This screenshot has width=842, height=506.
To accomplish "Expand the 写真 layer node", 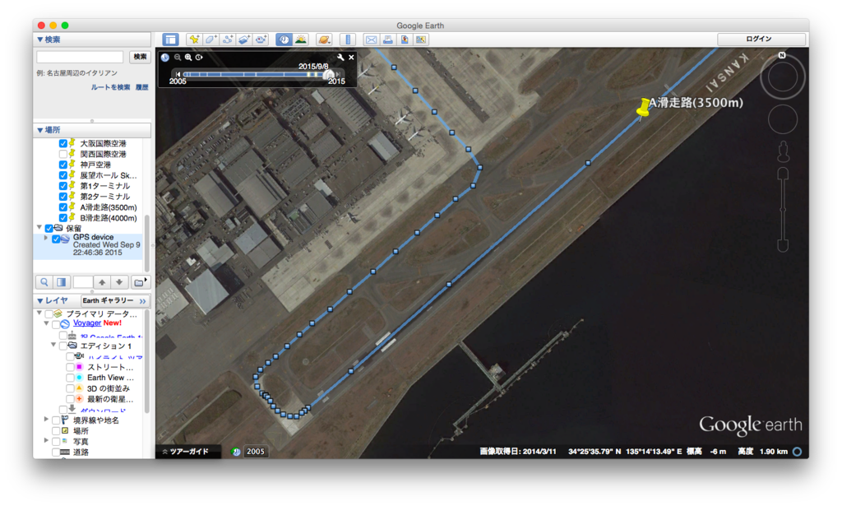I will [46, 440].
